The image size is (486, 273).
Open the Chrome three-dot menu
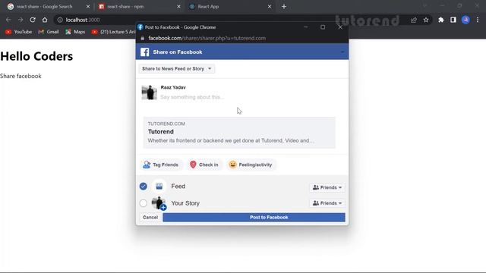tap(478, 20)
